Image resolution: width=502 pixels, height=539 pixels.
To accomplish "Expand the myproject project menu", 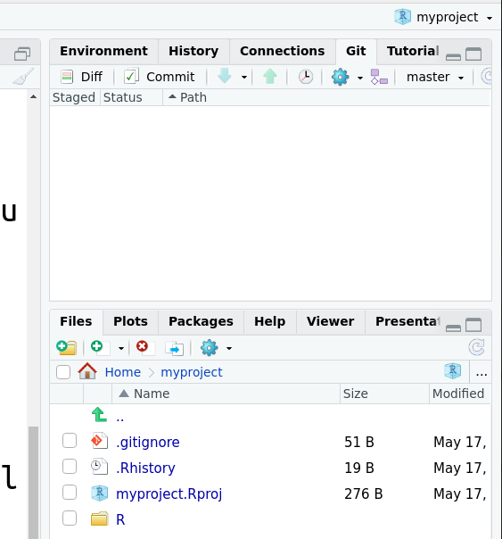I will tap(444, 17).
